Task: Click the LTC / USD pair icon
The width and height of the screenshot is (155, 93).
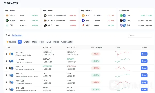Action: 11,61
